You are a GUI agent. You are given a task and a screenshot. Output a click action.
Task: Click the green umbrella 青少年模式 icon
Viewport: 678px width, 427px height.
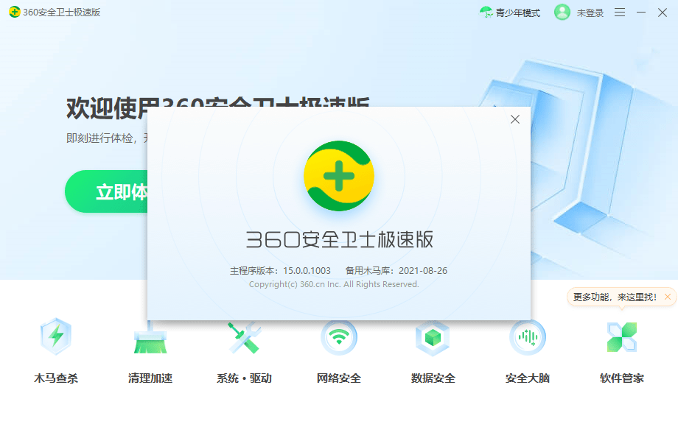point(486,13)
